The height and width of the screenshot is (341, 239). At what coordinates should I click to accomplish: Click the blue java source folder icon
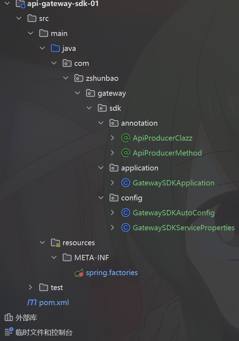[x=55, y=48]
